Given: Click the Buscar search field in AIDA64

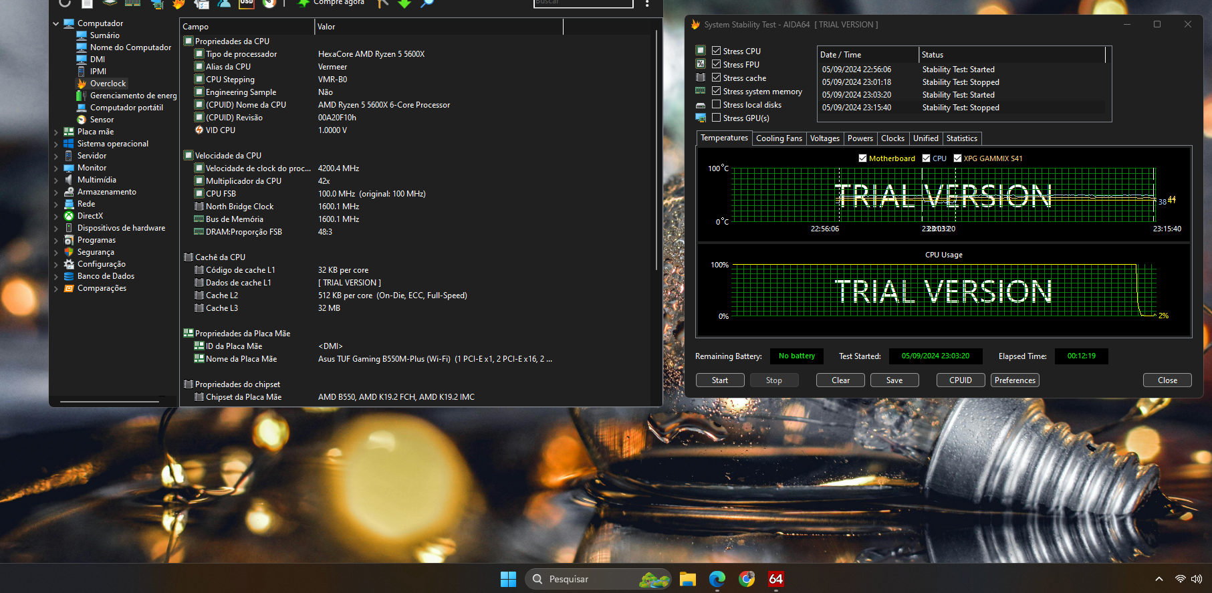Looking at the screenshot, I should point(584,3).
